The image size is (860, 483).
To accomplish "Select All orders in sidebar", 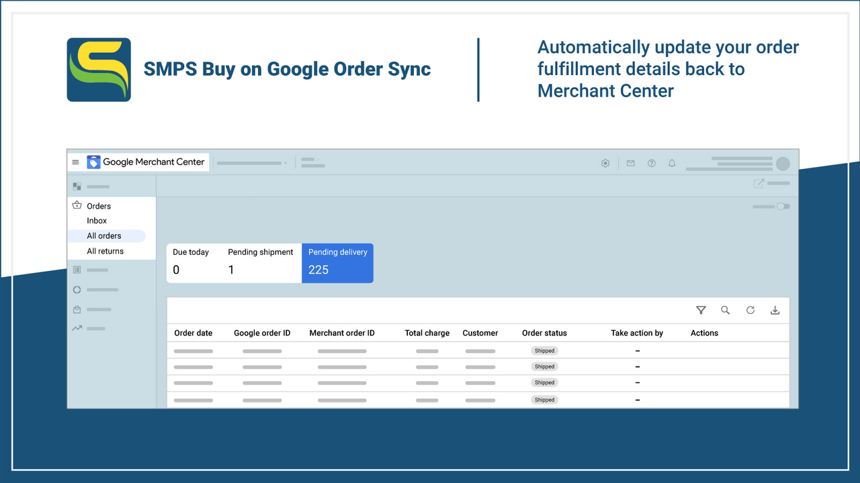I will coord(106,236).
